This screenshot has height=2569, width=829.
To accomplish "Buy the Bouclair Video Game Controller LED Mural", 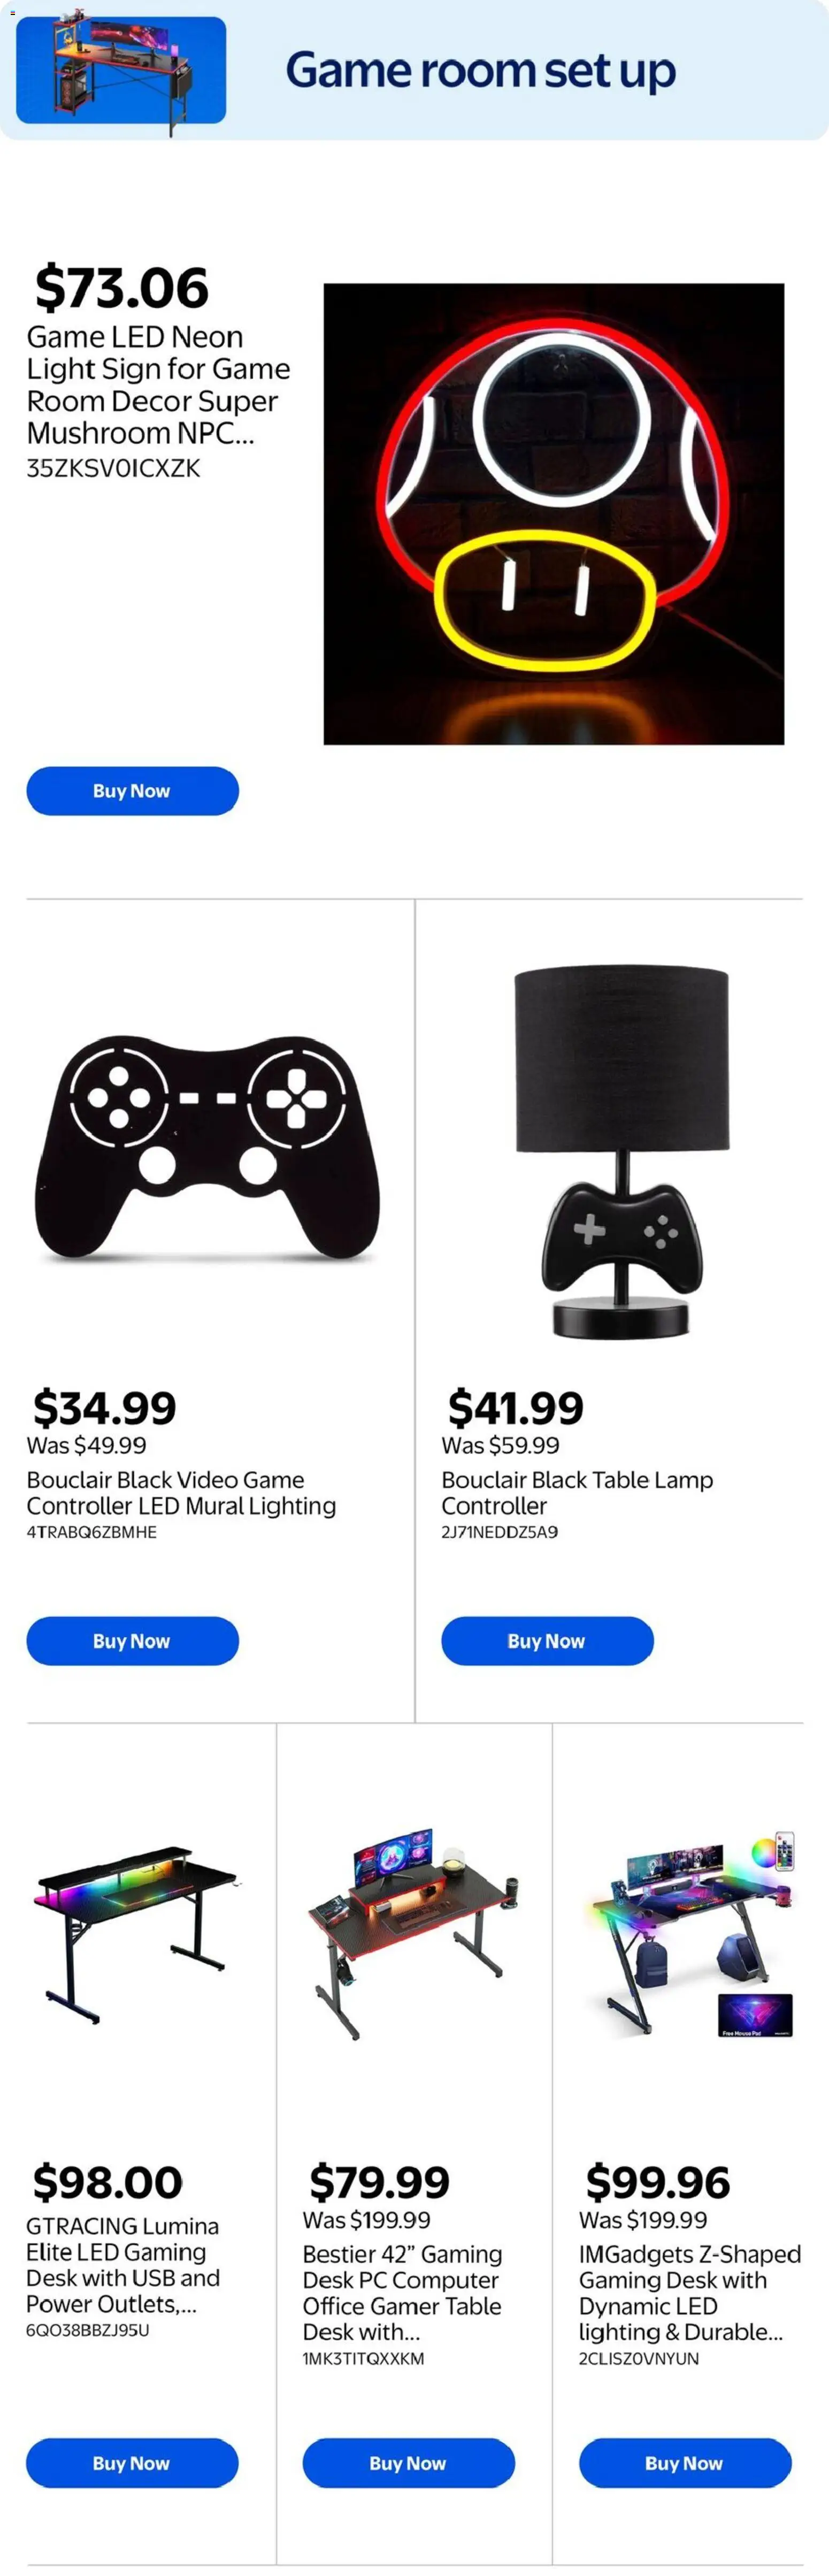I will pos(133,1641).
